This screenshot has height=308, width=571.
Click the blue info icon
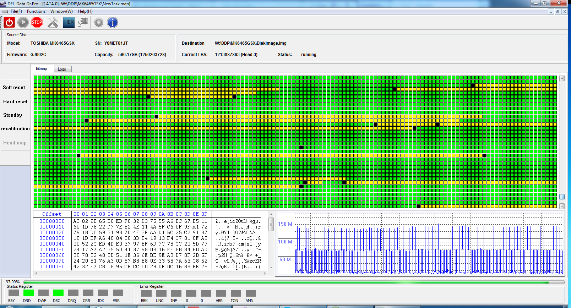tap(113, 23)
